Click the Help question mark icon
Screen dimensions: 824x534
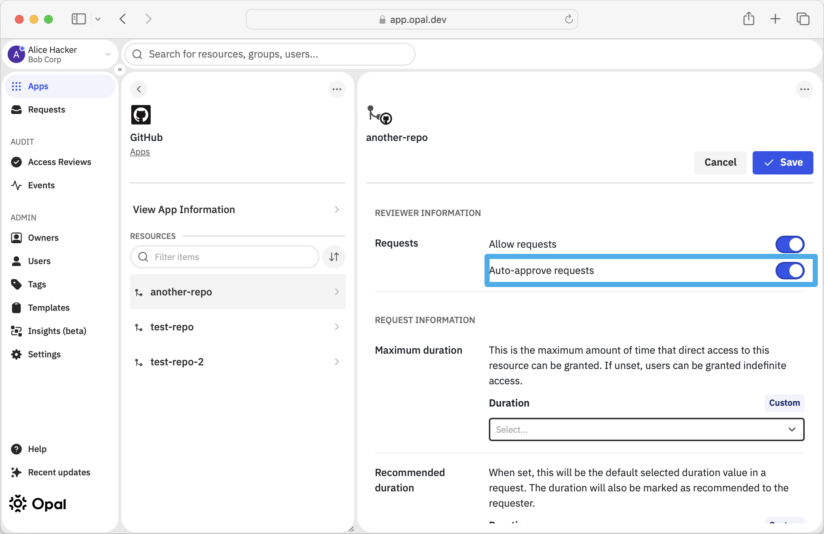pos(16,449)
